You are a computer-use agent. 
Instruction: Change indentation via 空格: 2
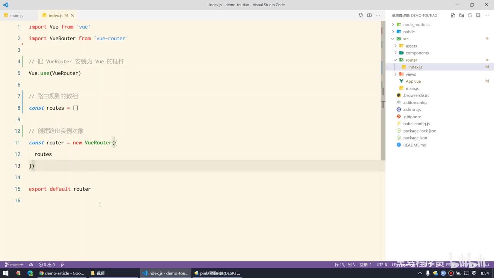(x=365, y=265)
